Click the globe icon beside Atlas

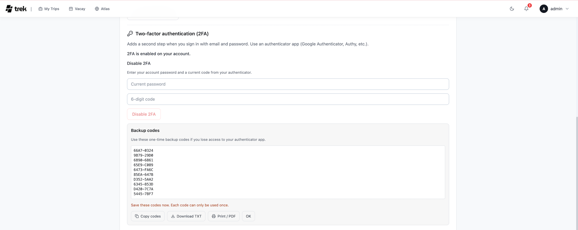(x=97, y=9)
